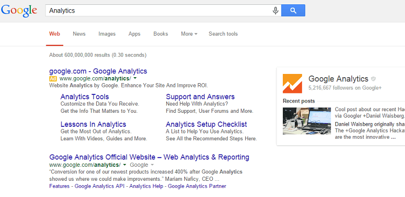This screenshot has height=197, width=405.
Task: Open the More dropdown in search tabs
Action: pos(189,34)
